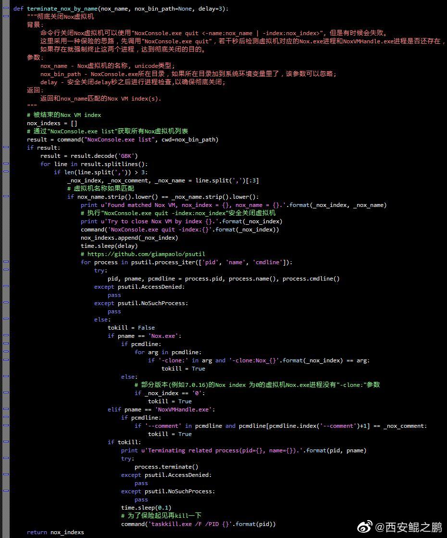This screenshot has height=538, width=447.
Task: Click 'nox_indexs.append(_nox_index)' line
Action: [x=129, y=238]
